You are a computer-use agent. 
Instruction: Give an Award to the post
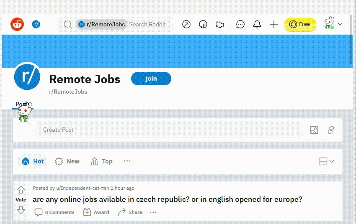pyautogui.click(x=96, y=212)
